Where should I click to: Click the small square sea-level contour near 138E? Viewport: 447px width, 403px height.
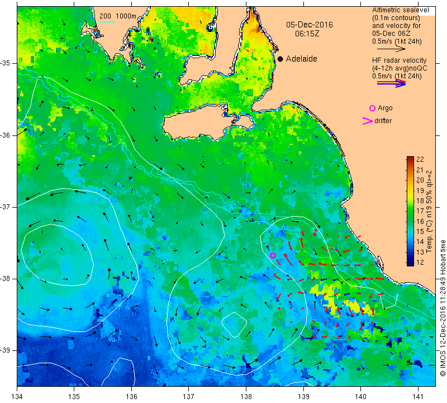tap(234, 325)
